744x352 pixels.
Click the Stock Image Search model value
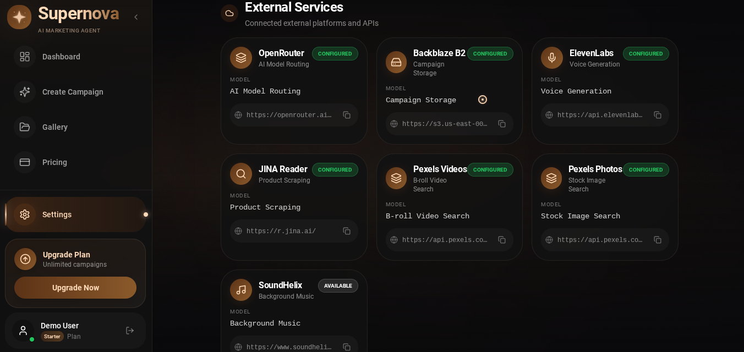[x=581, y=216]
